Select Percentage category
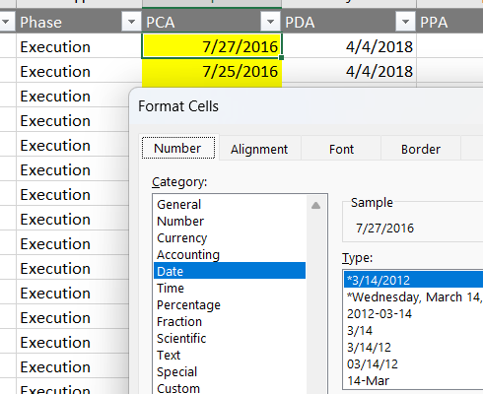Screen dimensions: 483x394 tap(188, 304)
